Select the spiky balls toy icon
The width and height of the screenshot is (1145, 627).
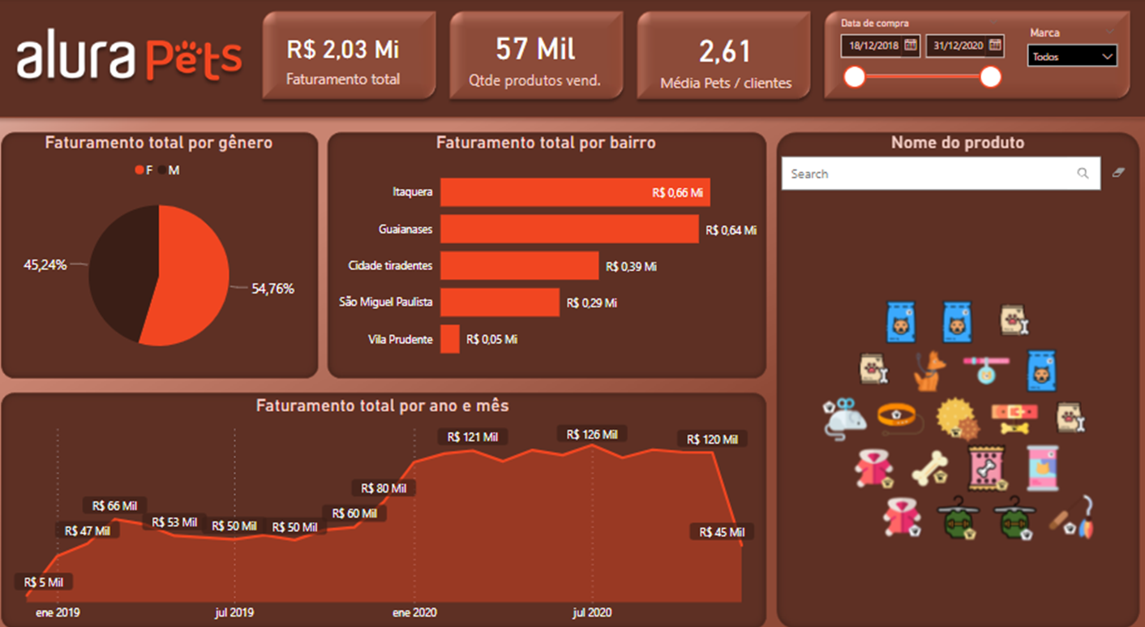point(957,419)
